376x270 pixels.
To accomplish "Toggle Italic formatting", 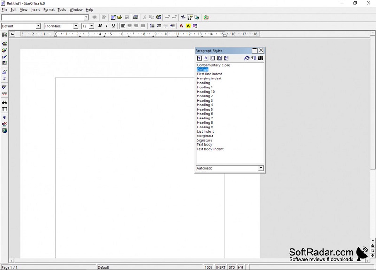I will (x=107, y=26).
